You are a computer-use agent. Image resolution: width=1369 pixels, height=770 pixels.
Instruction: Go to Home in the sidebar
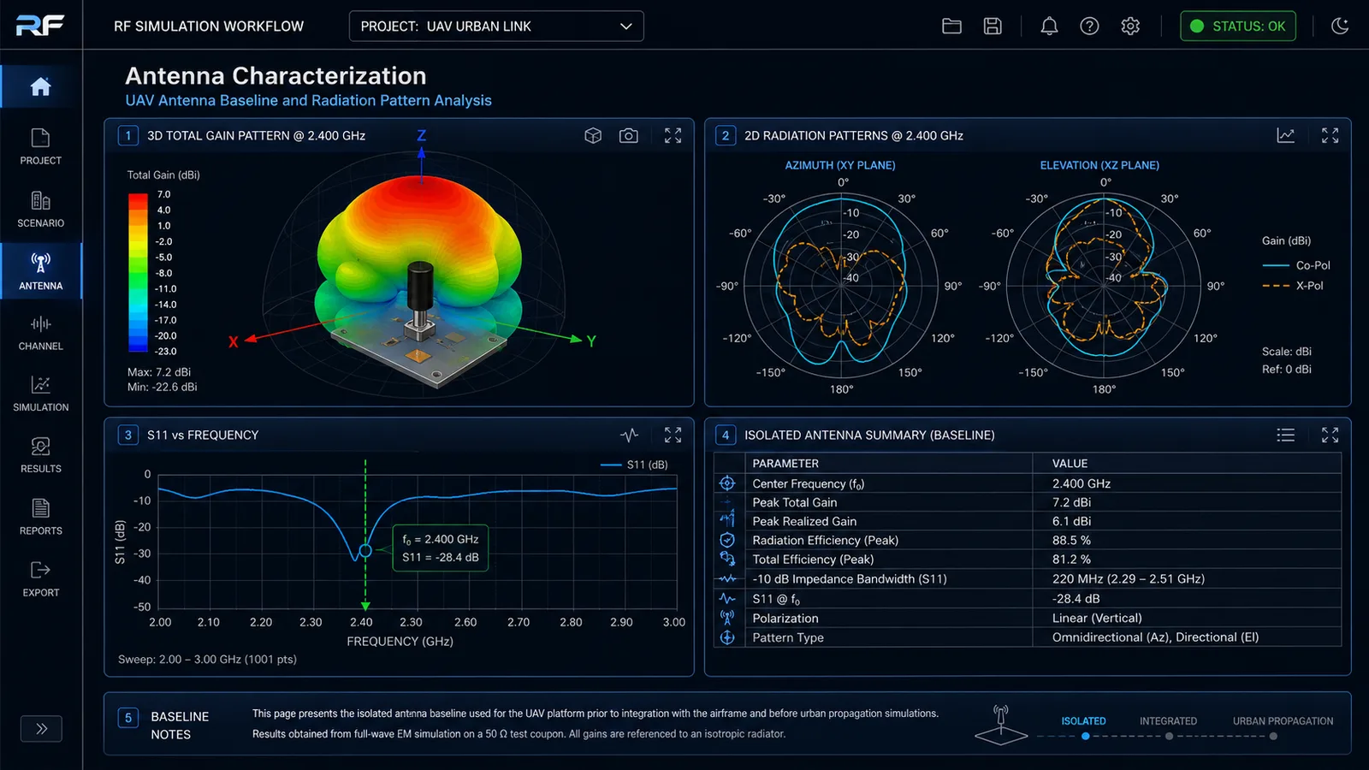tap(40, 86)
